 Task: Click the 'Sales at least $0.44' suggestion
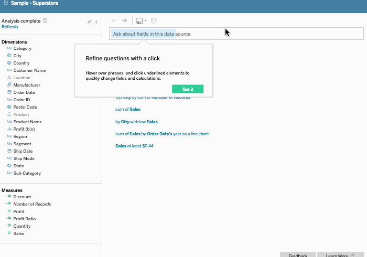click(134, 145)
